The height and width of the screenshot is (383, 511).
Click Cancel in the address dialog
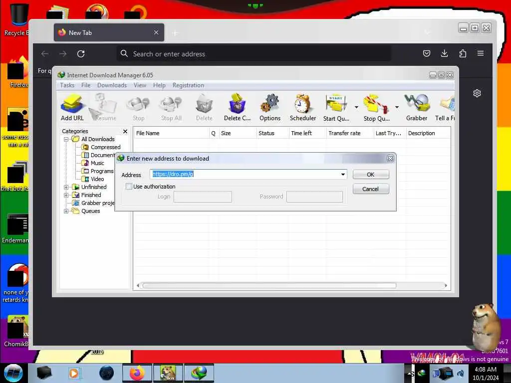tap(371, 189)
